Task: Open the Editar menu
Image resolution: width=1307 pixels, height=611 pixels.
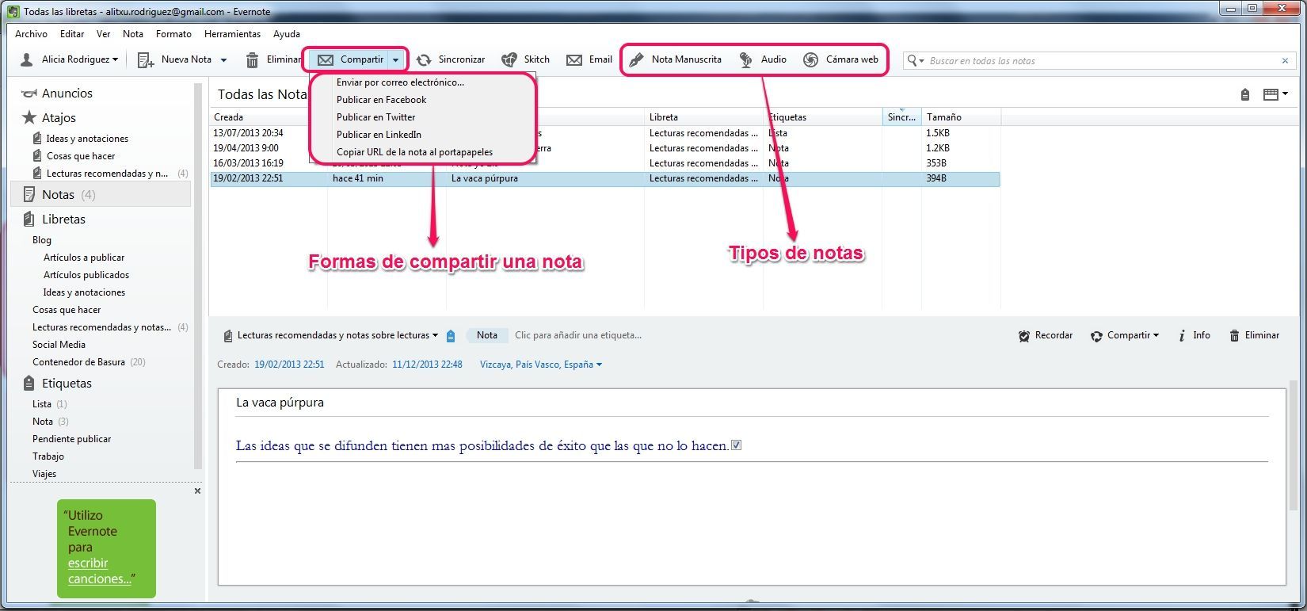Action: pyautogui.click(x=72, y=34)
